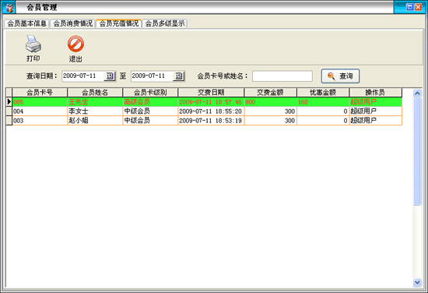The height and width of the screenshot is (293, 428).
Task: Click the scrollbar down arrow
Action: point(417,282)
